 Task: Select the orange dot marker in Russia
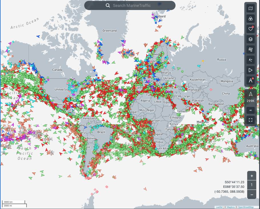click(x=203, y=61)
